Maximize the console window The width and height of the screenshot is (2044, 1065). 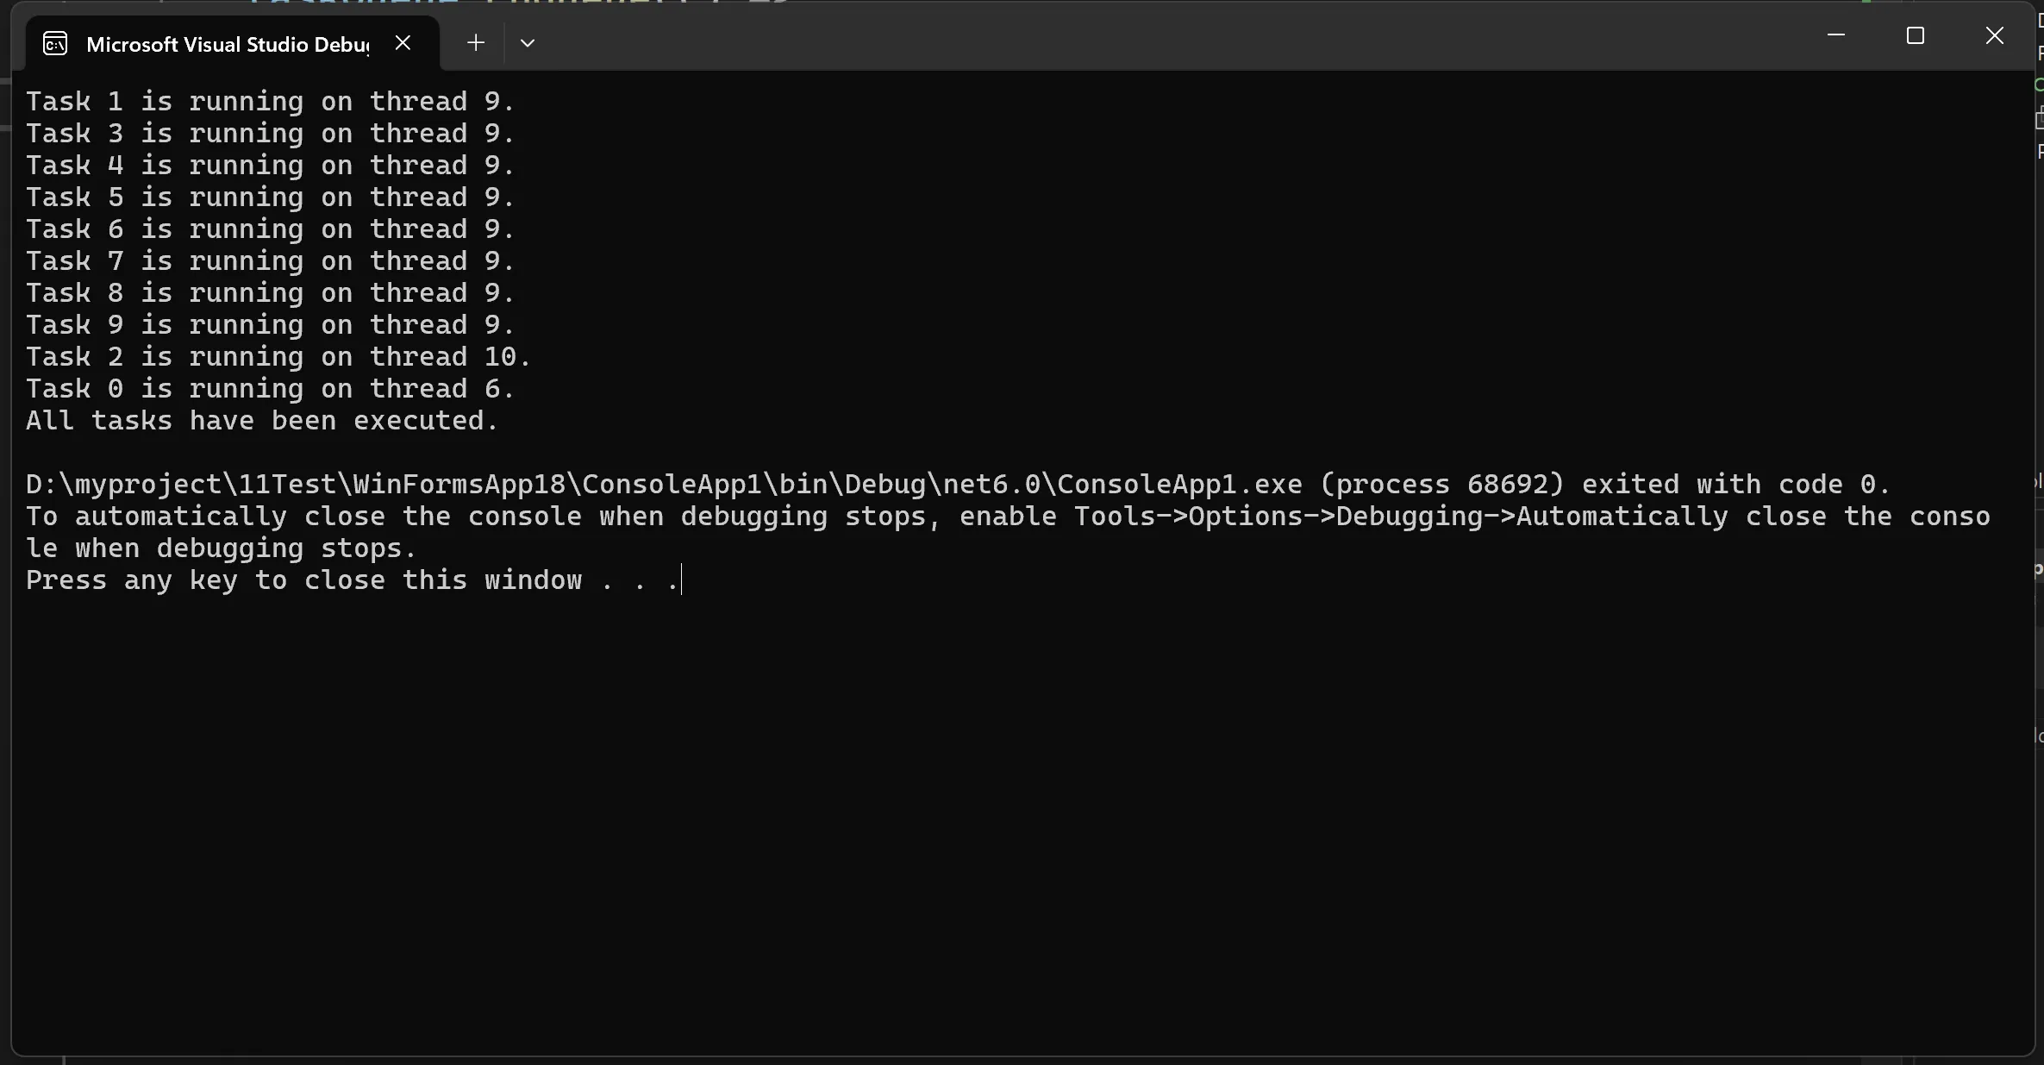[x=1916, y=35]
